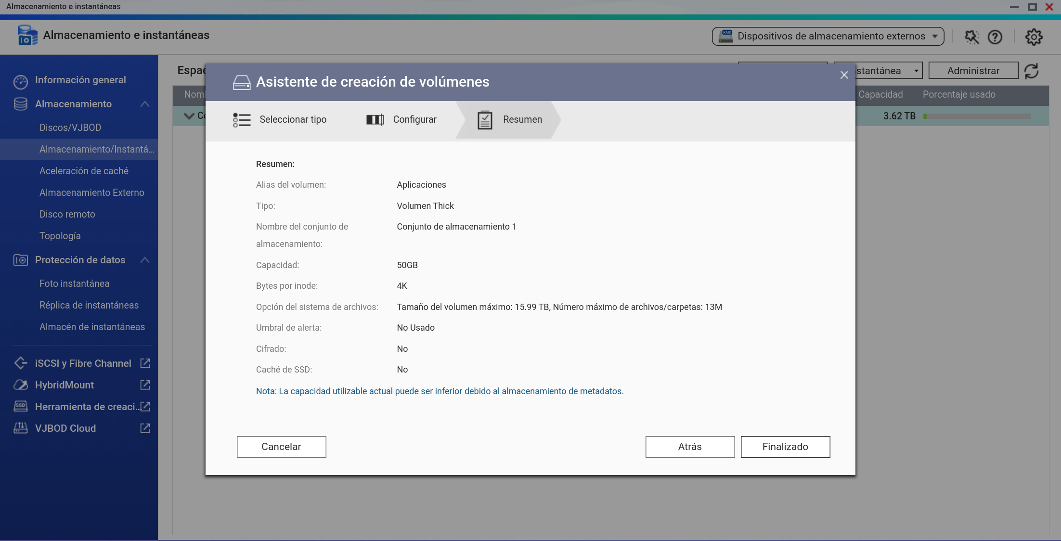Click the refresh icon next to Administrar

tap(1032, 71)
